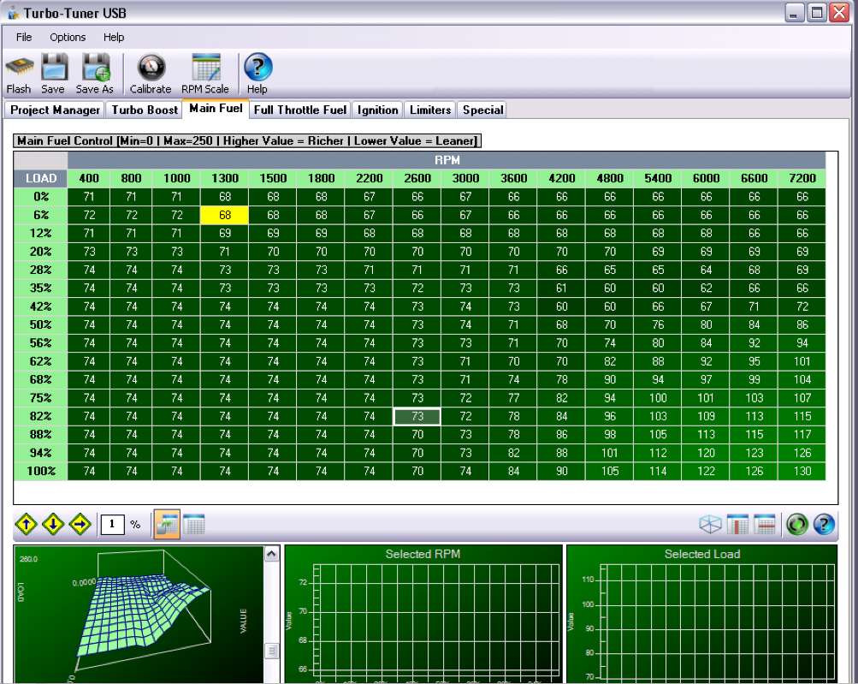This screenshot has height=684, width=858.
Task: Click the 105 cell at 100% load
Action: (x=610, y=471)
